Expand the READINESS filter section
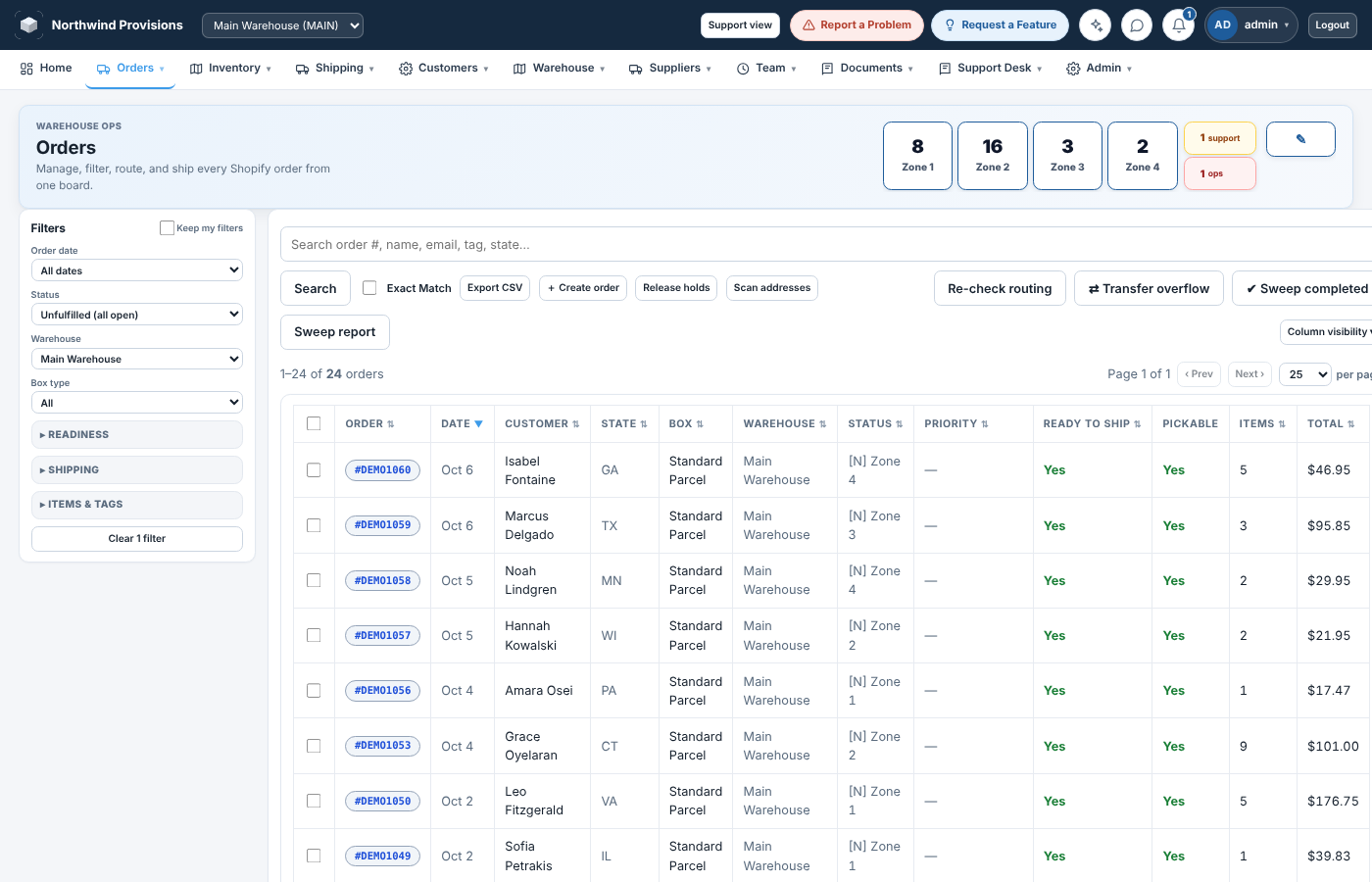Screen dimensions: 1372x882 pyautogui.click(x=137, y=434)
